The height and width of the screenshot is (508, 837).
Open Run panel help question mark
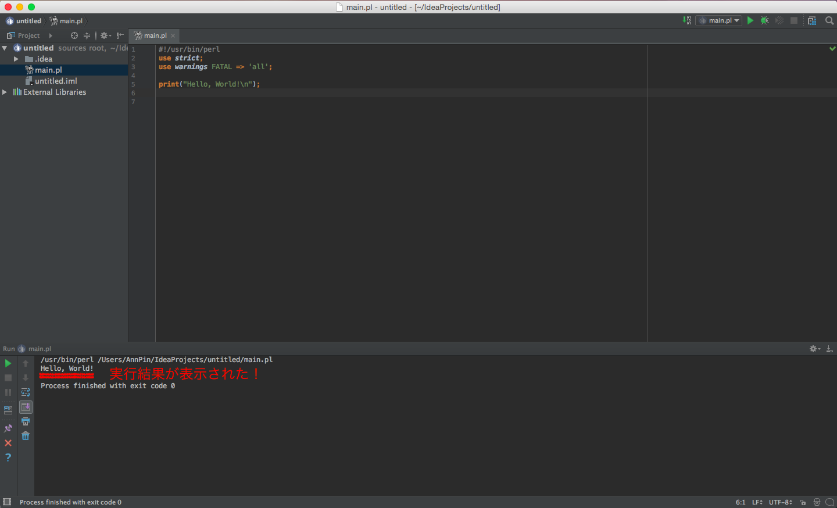[8, 457]
